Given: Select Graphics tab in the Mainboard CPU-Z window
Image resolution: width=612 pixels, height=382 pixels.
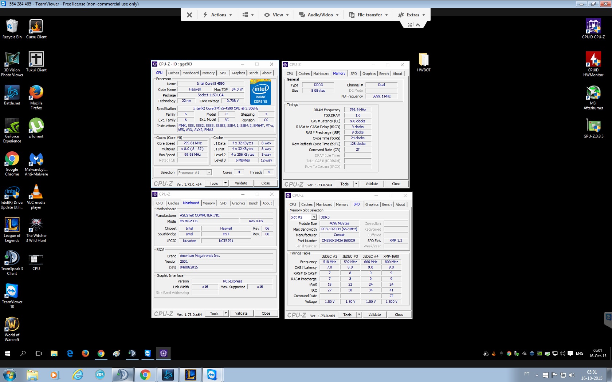Looking at the screenshot, I should coord(239,203).
